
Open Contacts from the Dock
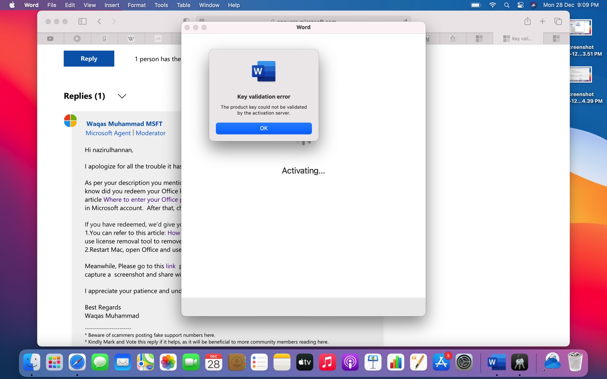tap(236, 362)
